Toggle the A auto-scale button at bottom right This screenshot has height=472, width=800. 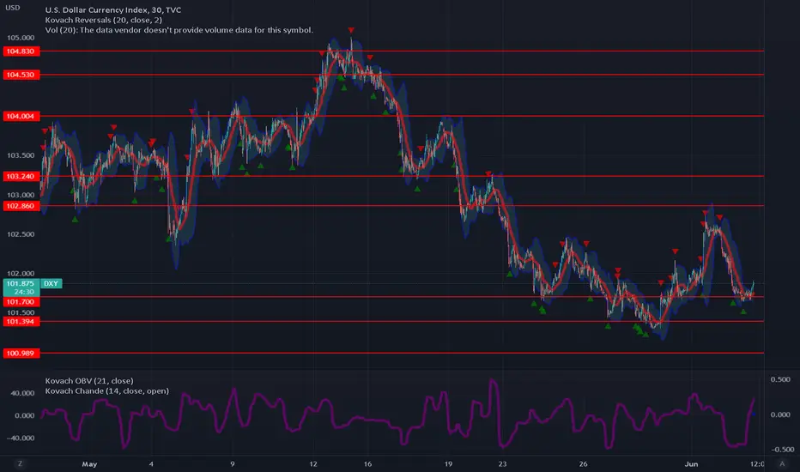click(782, 463)
